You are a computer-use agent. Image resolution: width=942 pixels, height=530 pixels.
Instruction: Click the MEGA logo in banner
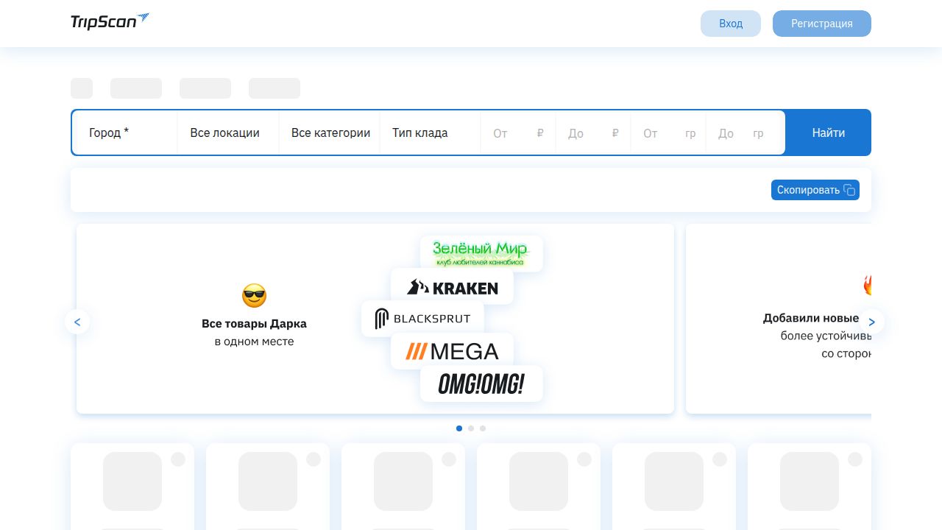click(x=452, y=351)
